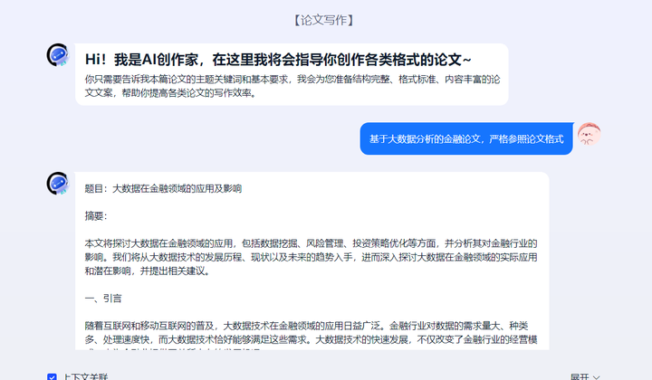This screenshot has width=652, height=380.
Task: Click the AI bot avatar beside the greeting
Action: click(x=58, y=55)
